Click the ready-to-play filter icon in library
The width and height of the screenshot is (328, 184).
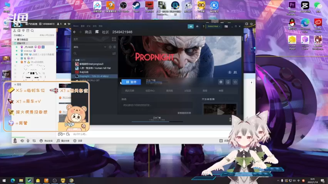[114, 47]
